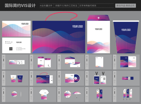Click the notebook covers thumbnail
The image size is (141, 104).
pos(126,62)
